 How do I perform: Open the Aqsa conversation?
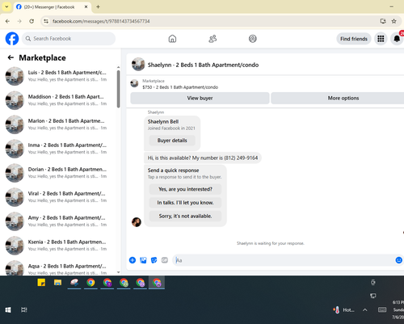tap(59, 268)
